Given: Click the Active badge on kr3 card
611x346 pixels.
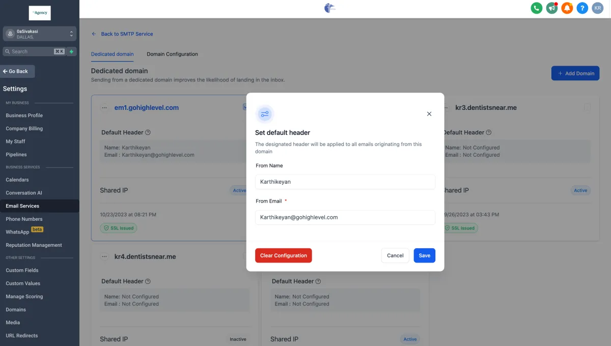Looking at the screenshot, I should tap(580, 190).
